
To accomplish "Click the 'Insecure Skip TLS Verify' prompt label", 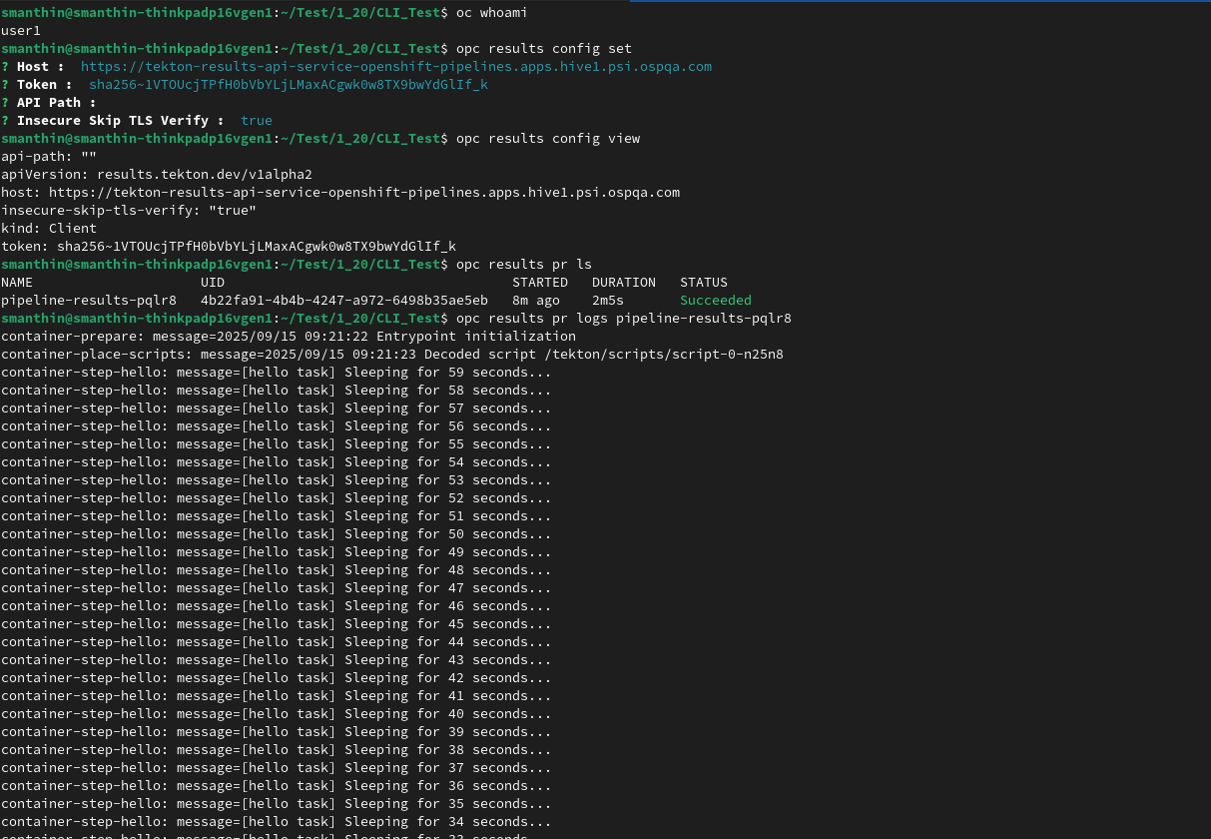I will (x=121, y=121).
